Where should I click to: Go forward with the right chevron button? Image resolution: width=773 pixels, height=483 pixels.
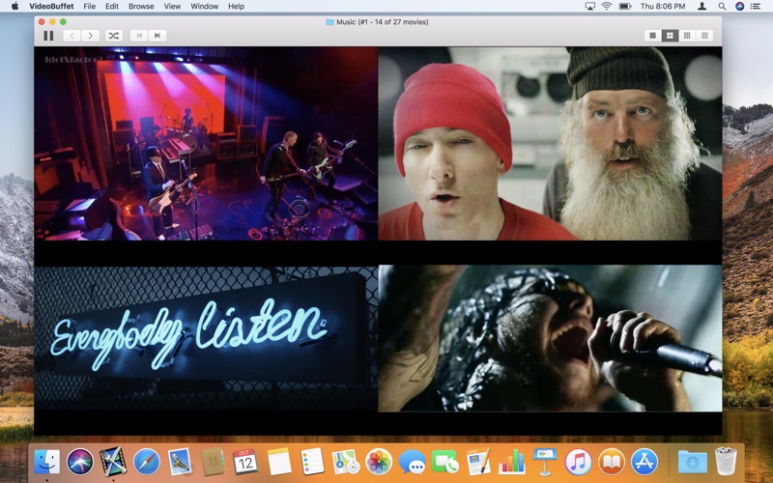[90, 36]
